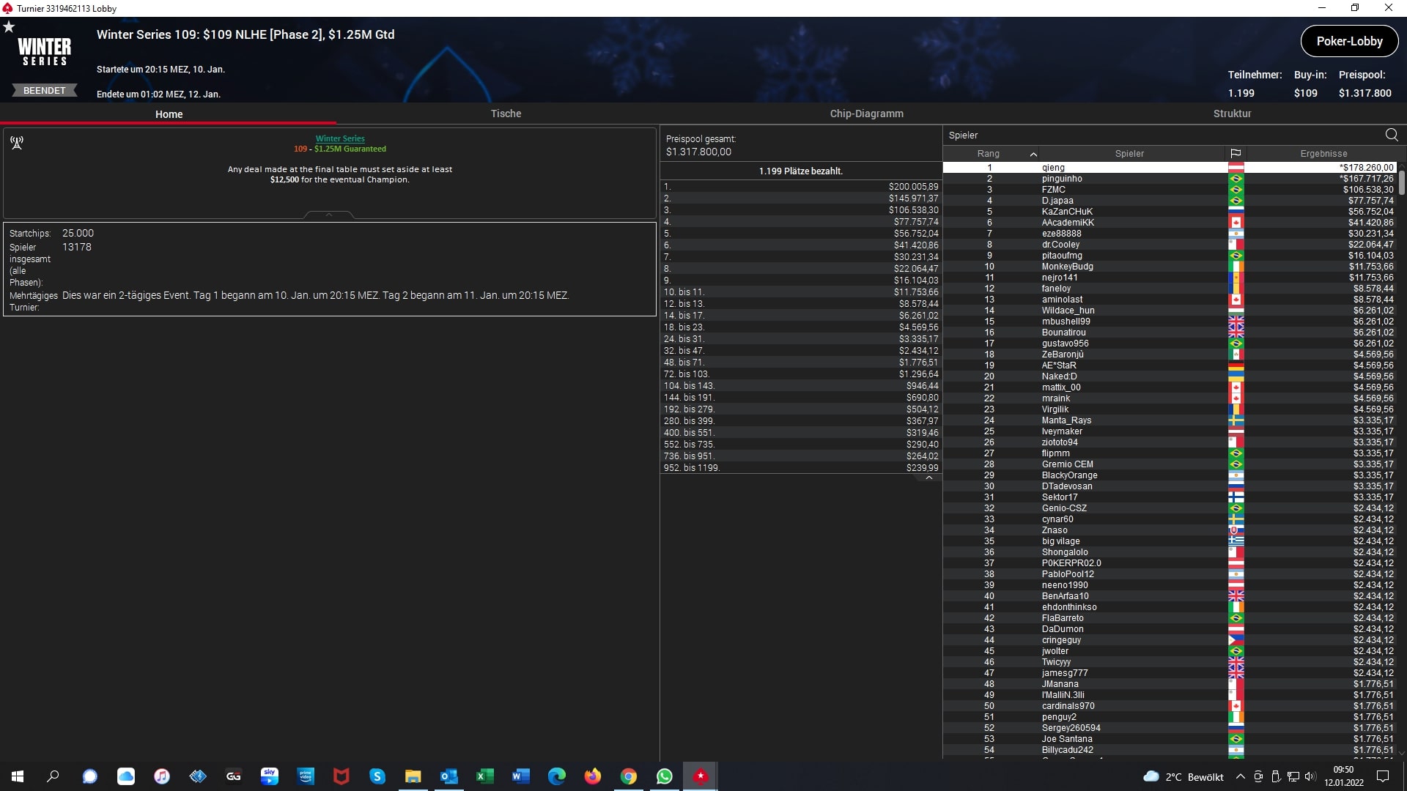Sort by Ergebnisse column header
The image size is (1407, 791).
tap(1323, 154)
